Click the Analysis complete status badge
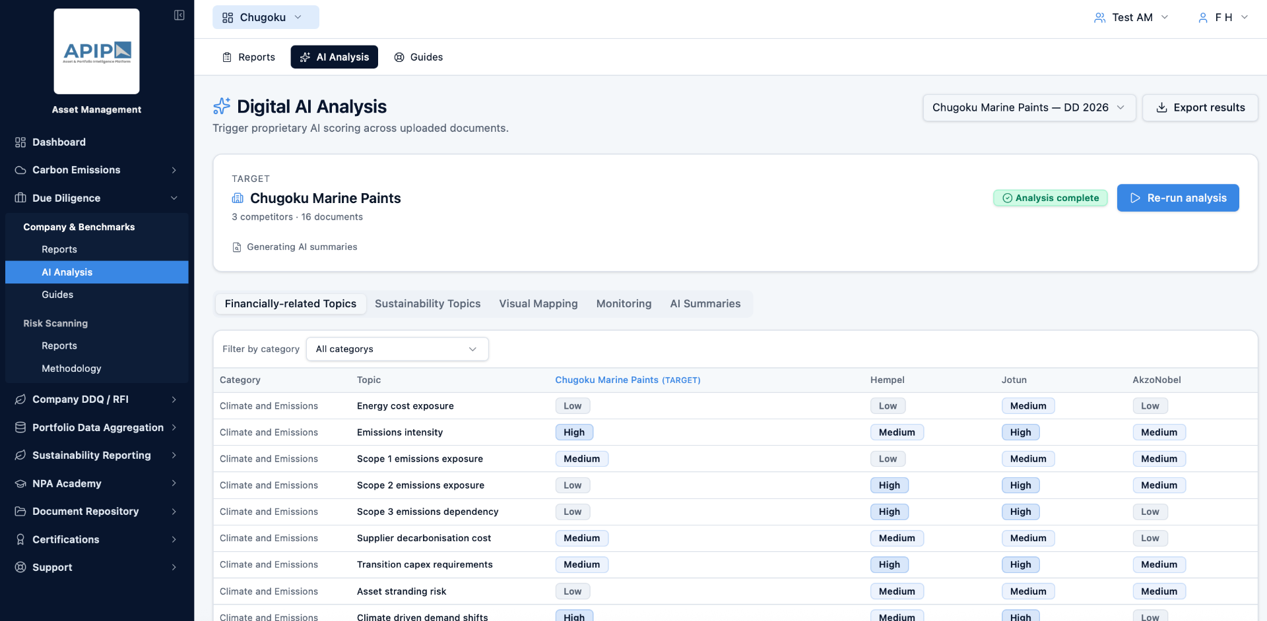 coord(1051,198)
